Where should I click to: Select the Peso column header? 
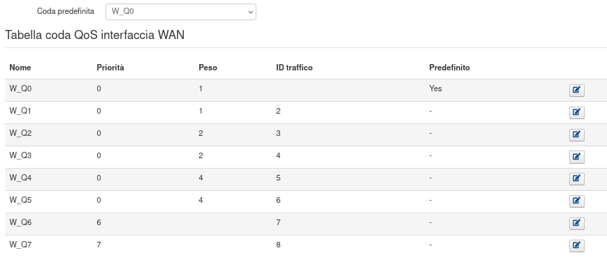pos(208,68)
